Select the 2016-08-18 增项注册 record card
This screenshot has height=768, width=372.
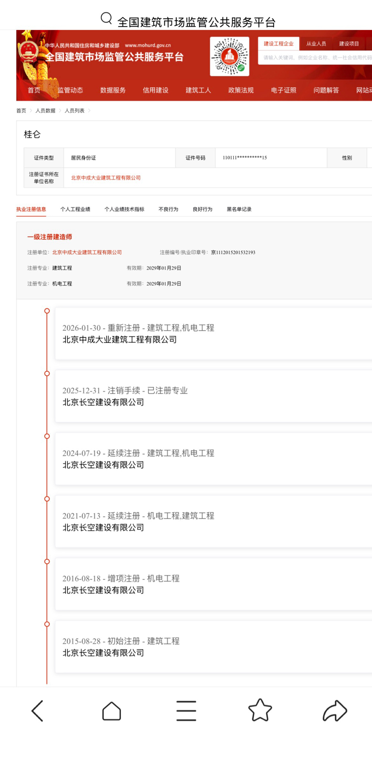[214, 584]
